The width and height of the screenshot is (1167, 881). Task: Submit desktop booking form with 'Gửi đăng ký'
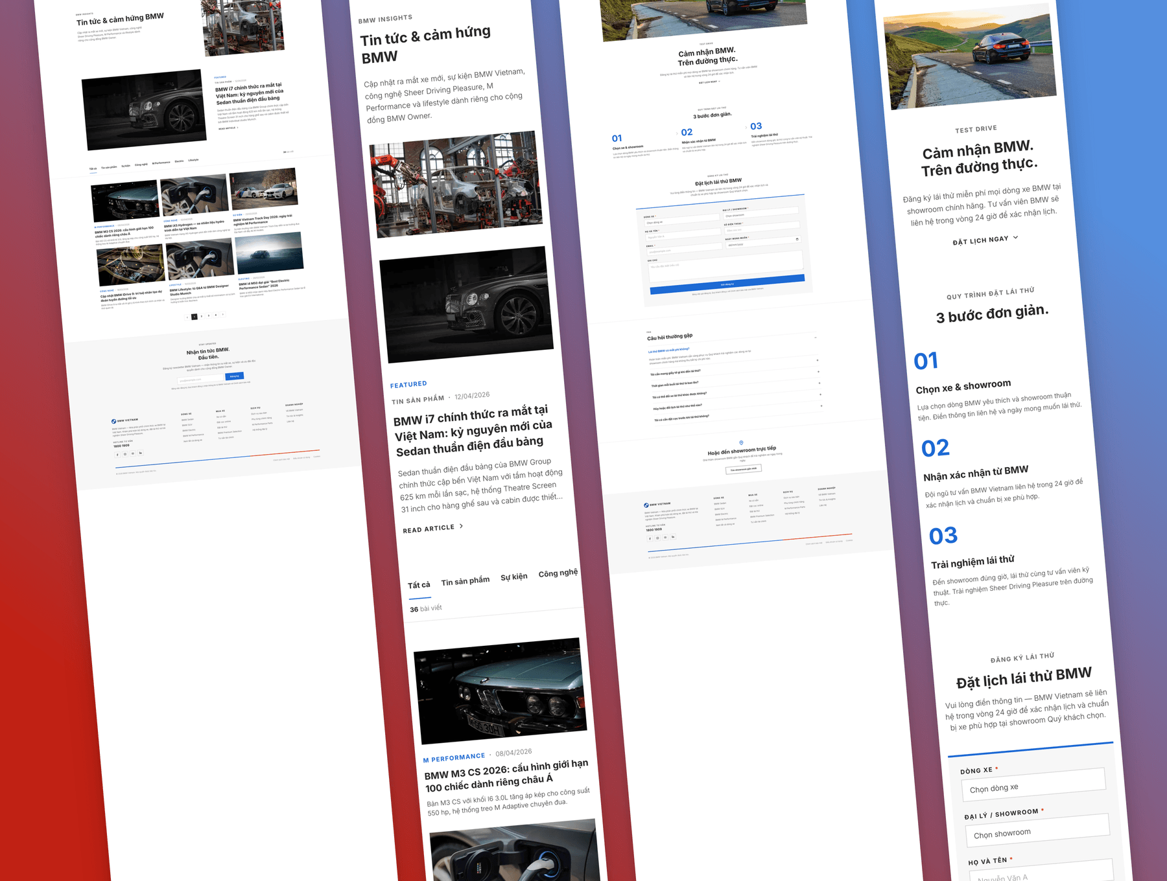[727, 284]
